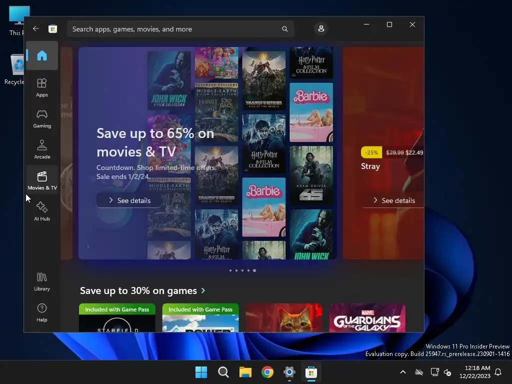512x384 pixels.
Task: Select the first carousel page dot
Action: coord(230,270)
